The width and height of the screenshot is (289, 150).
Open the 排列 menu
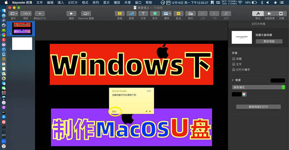click(96, 3)
